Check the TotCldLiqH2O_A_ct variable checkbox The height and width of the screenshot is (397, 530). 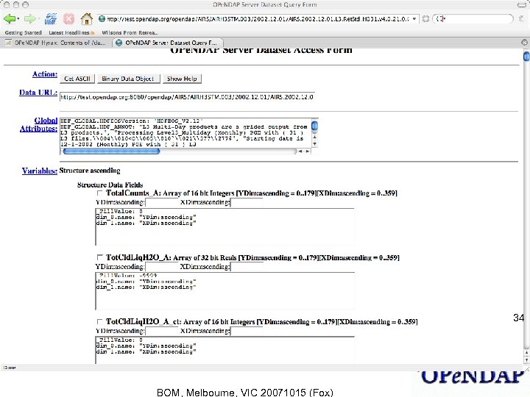pos(99,321)
